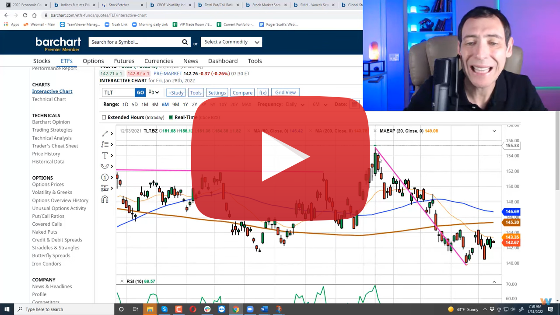
Task: Open the chart type candlestick selector
Action: tap(153, 92)
